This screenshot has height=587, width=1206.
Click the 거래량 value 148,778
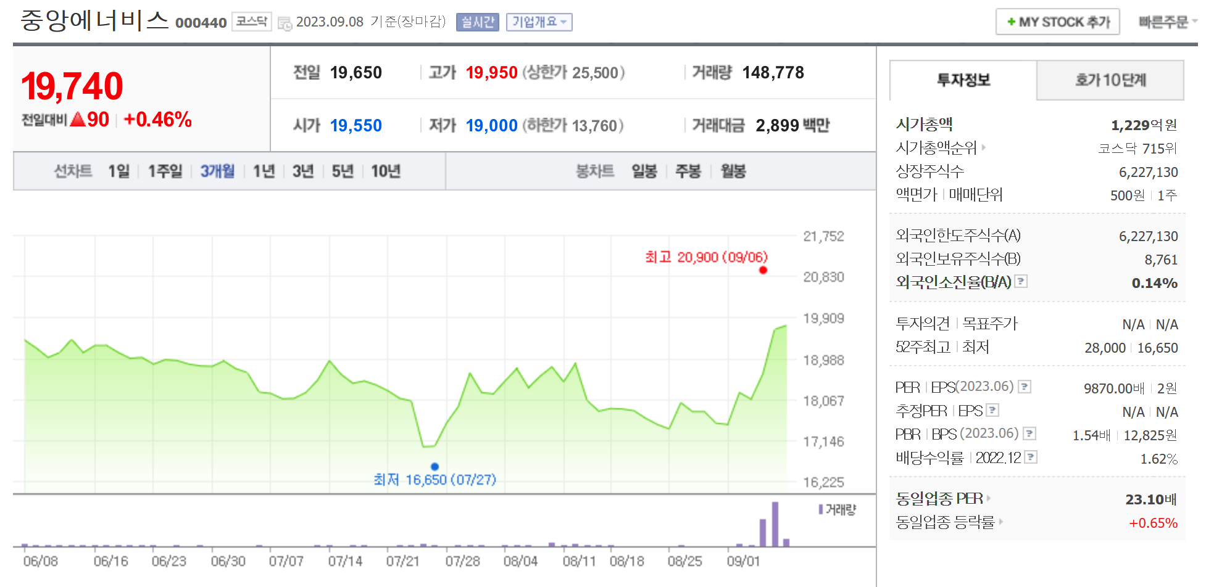pos(773,73)
